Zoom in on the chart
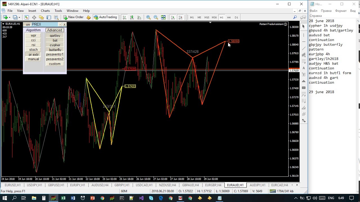The image size is (360, 202). (148, 17)
